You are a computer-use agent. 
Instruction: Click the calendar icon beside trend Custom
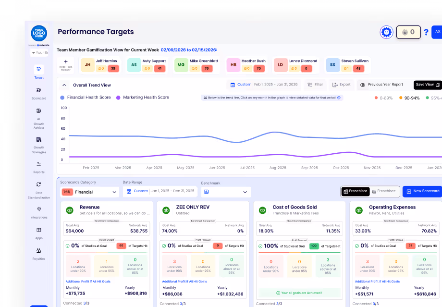point(233,85)
